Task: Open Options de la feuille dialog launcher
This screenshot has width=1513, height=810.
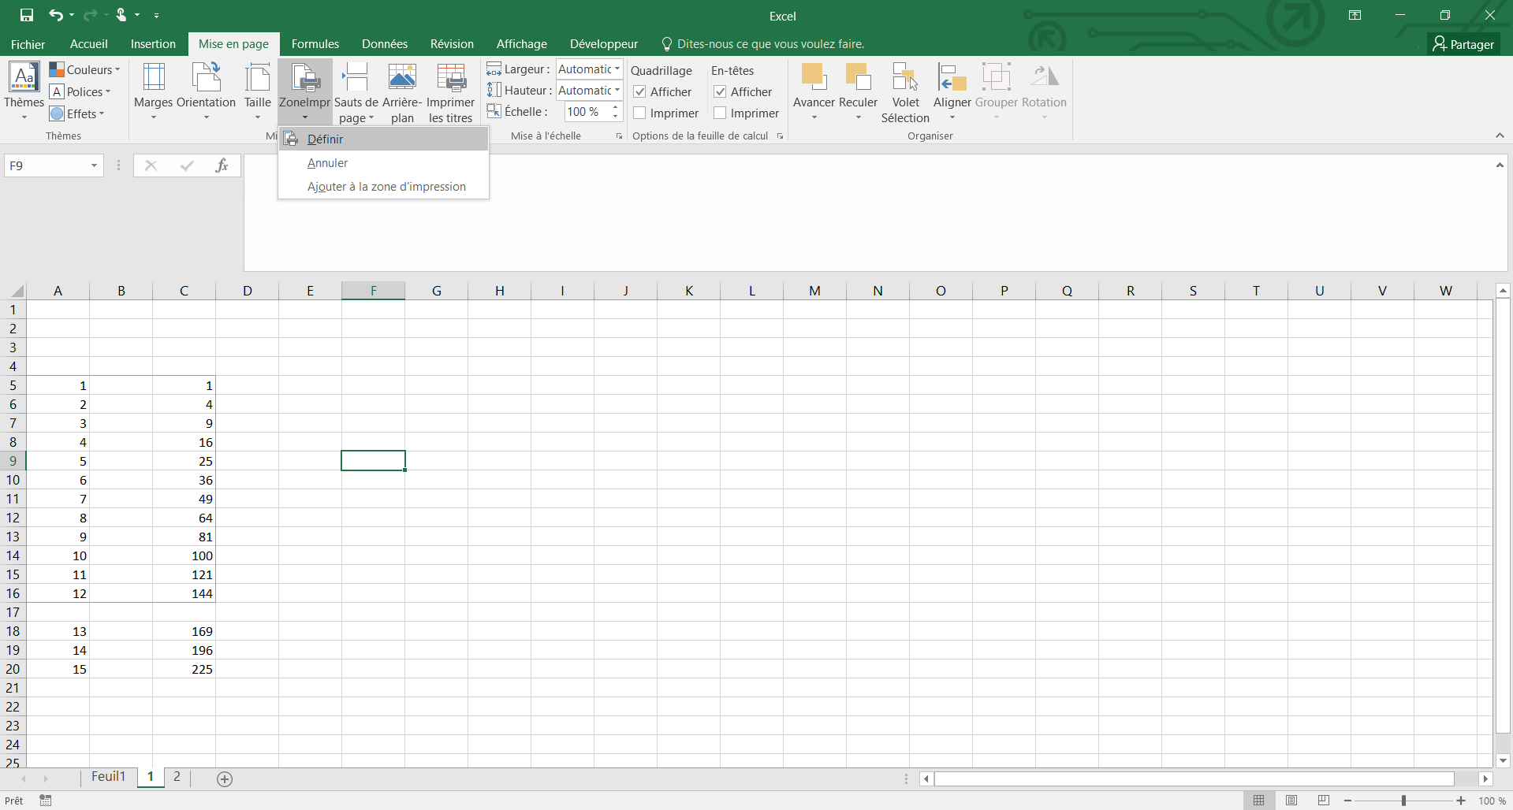Action: point(780,136)
